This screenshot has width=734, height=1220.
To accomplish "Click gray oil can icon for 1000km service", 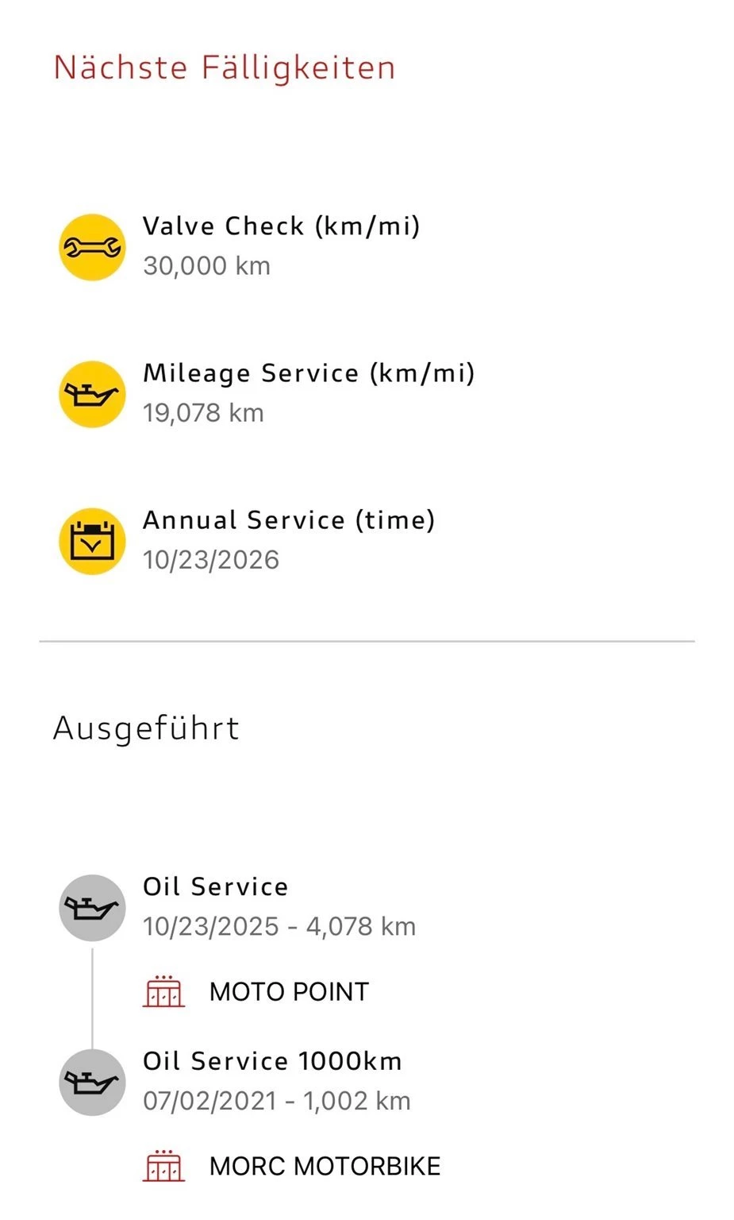I will 92,1082.
